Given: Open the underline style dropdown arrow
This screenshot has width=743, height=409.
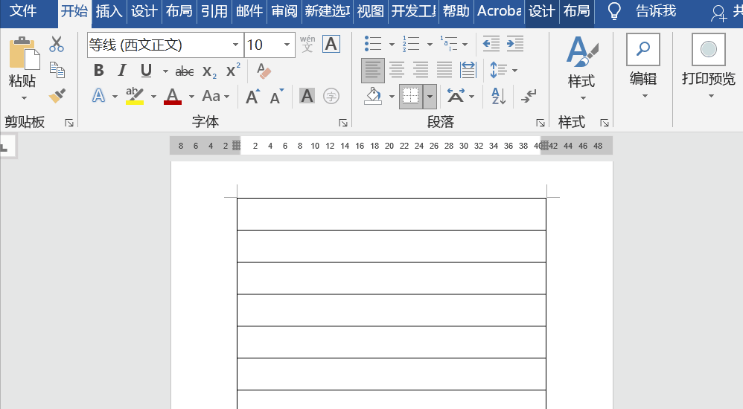Looking at the screenshot, I should pos(165,71).
